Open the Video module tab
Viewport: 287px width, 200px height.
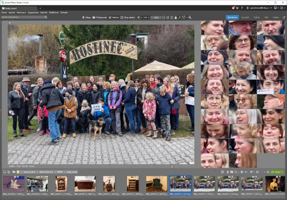pyautogui.click(x=276, y=17)
